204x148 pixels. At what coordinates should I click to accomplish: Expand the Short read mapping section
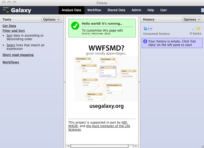click(18, 55)
